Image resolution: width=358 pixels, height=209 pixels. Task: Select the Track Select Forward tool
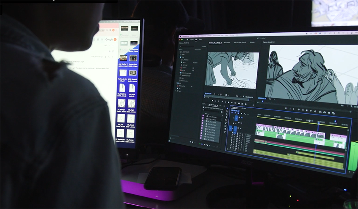pos(227,111)
